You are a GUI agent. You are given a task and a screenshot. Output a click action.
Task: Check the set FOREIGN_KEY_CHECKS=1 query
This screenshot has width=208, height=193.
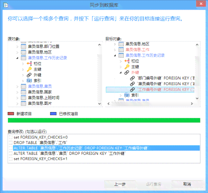(11, 158)
